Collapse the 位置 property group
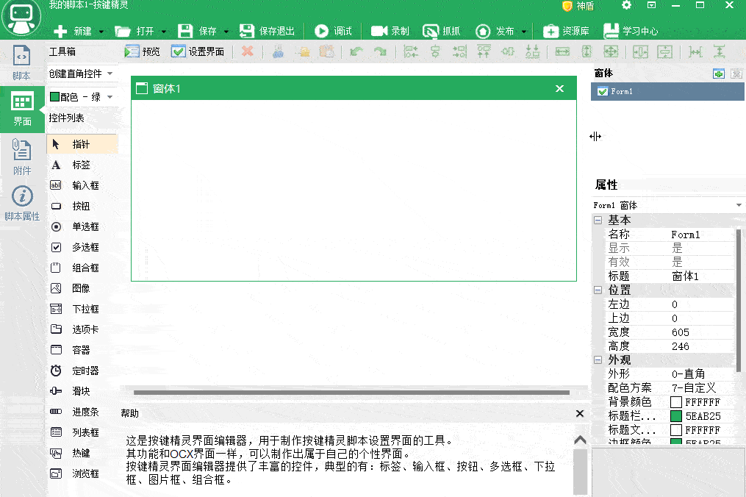The image size is (746, 497). 598,290
